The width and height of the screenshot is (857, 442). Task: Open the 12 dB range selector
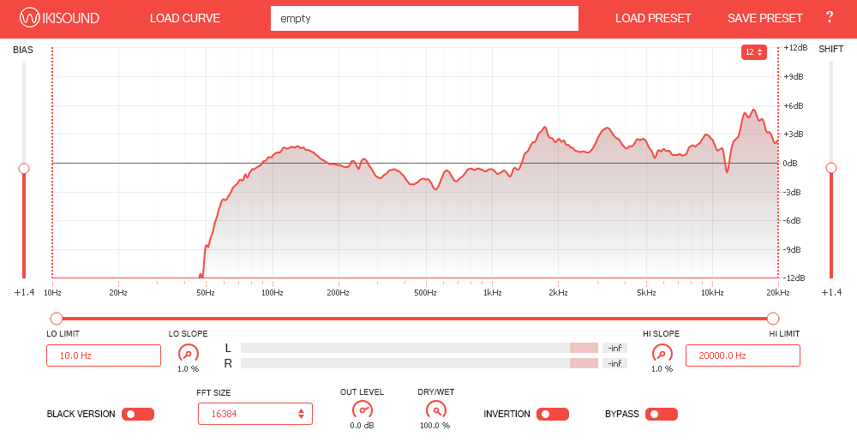coord(753,52)
